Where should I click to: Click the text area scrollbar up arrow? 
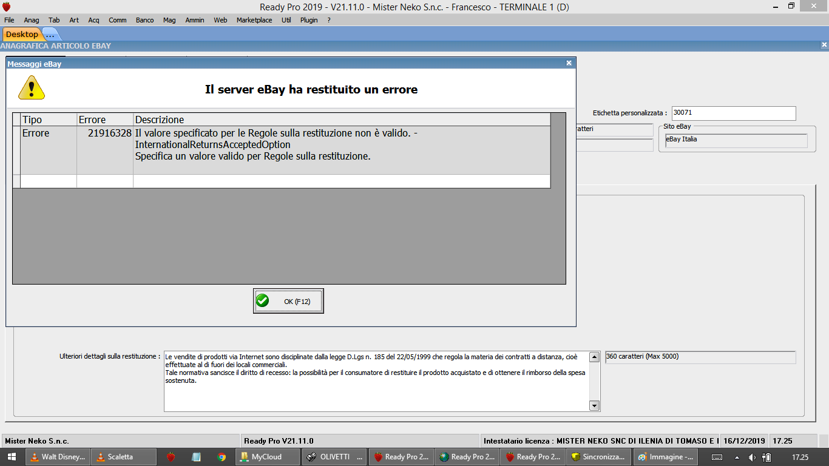595,357
